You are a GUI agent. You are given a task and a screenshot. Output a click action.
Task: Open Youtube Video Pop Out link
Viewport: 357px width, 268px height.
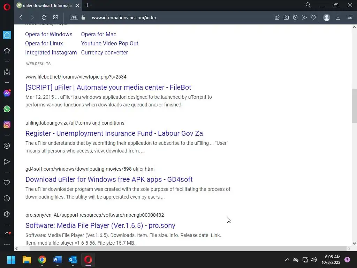point(109,44)
